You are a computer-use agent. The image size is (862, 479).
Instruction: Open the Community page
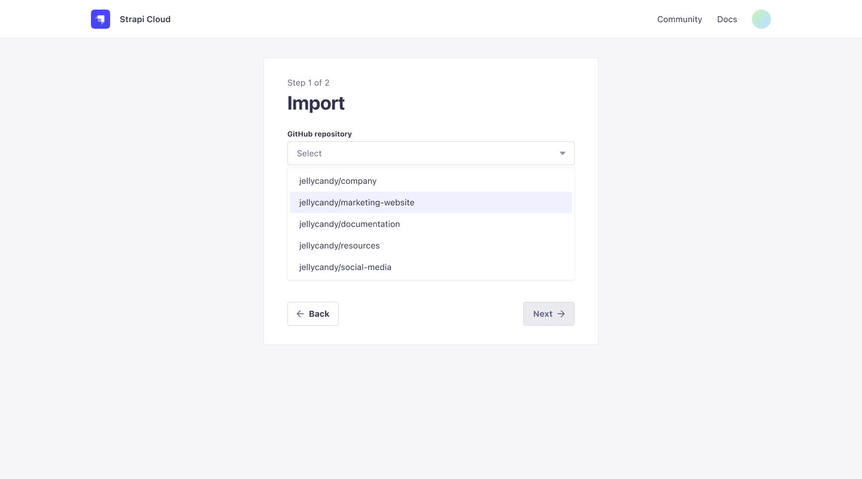[679, 19]
